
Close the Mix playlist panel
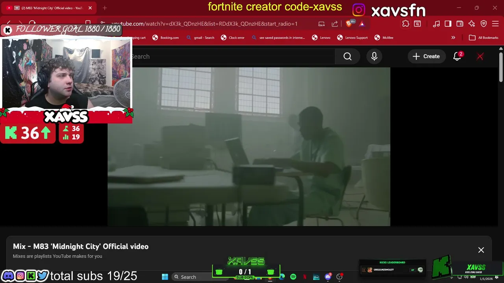(481, 250)
